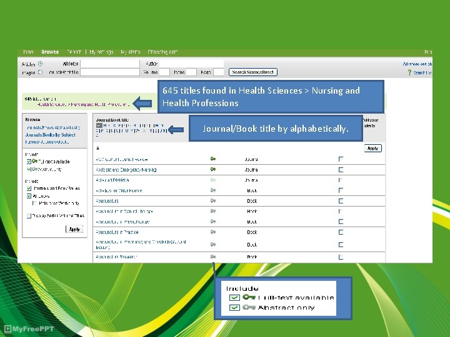450x337 pixels.
Task: Click into the Journal/Book title field
Action: pyautogui.click(x=110, y=72)
